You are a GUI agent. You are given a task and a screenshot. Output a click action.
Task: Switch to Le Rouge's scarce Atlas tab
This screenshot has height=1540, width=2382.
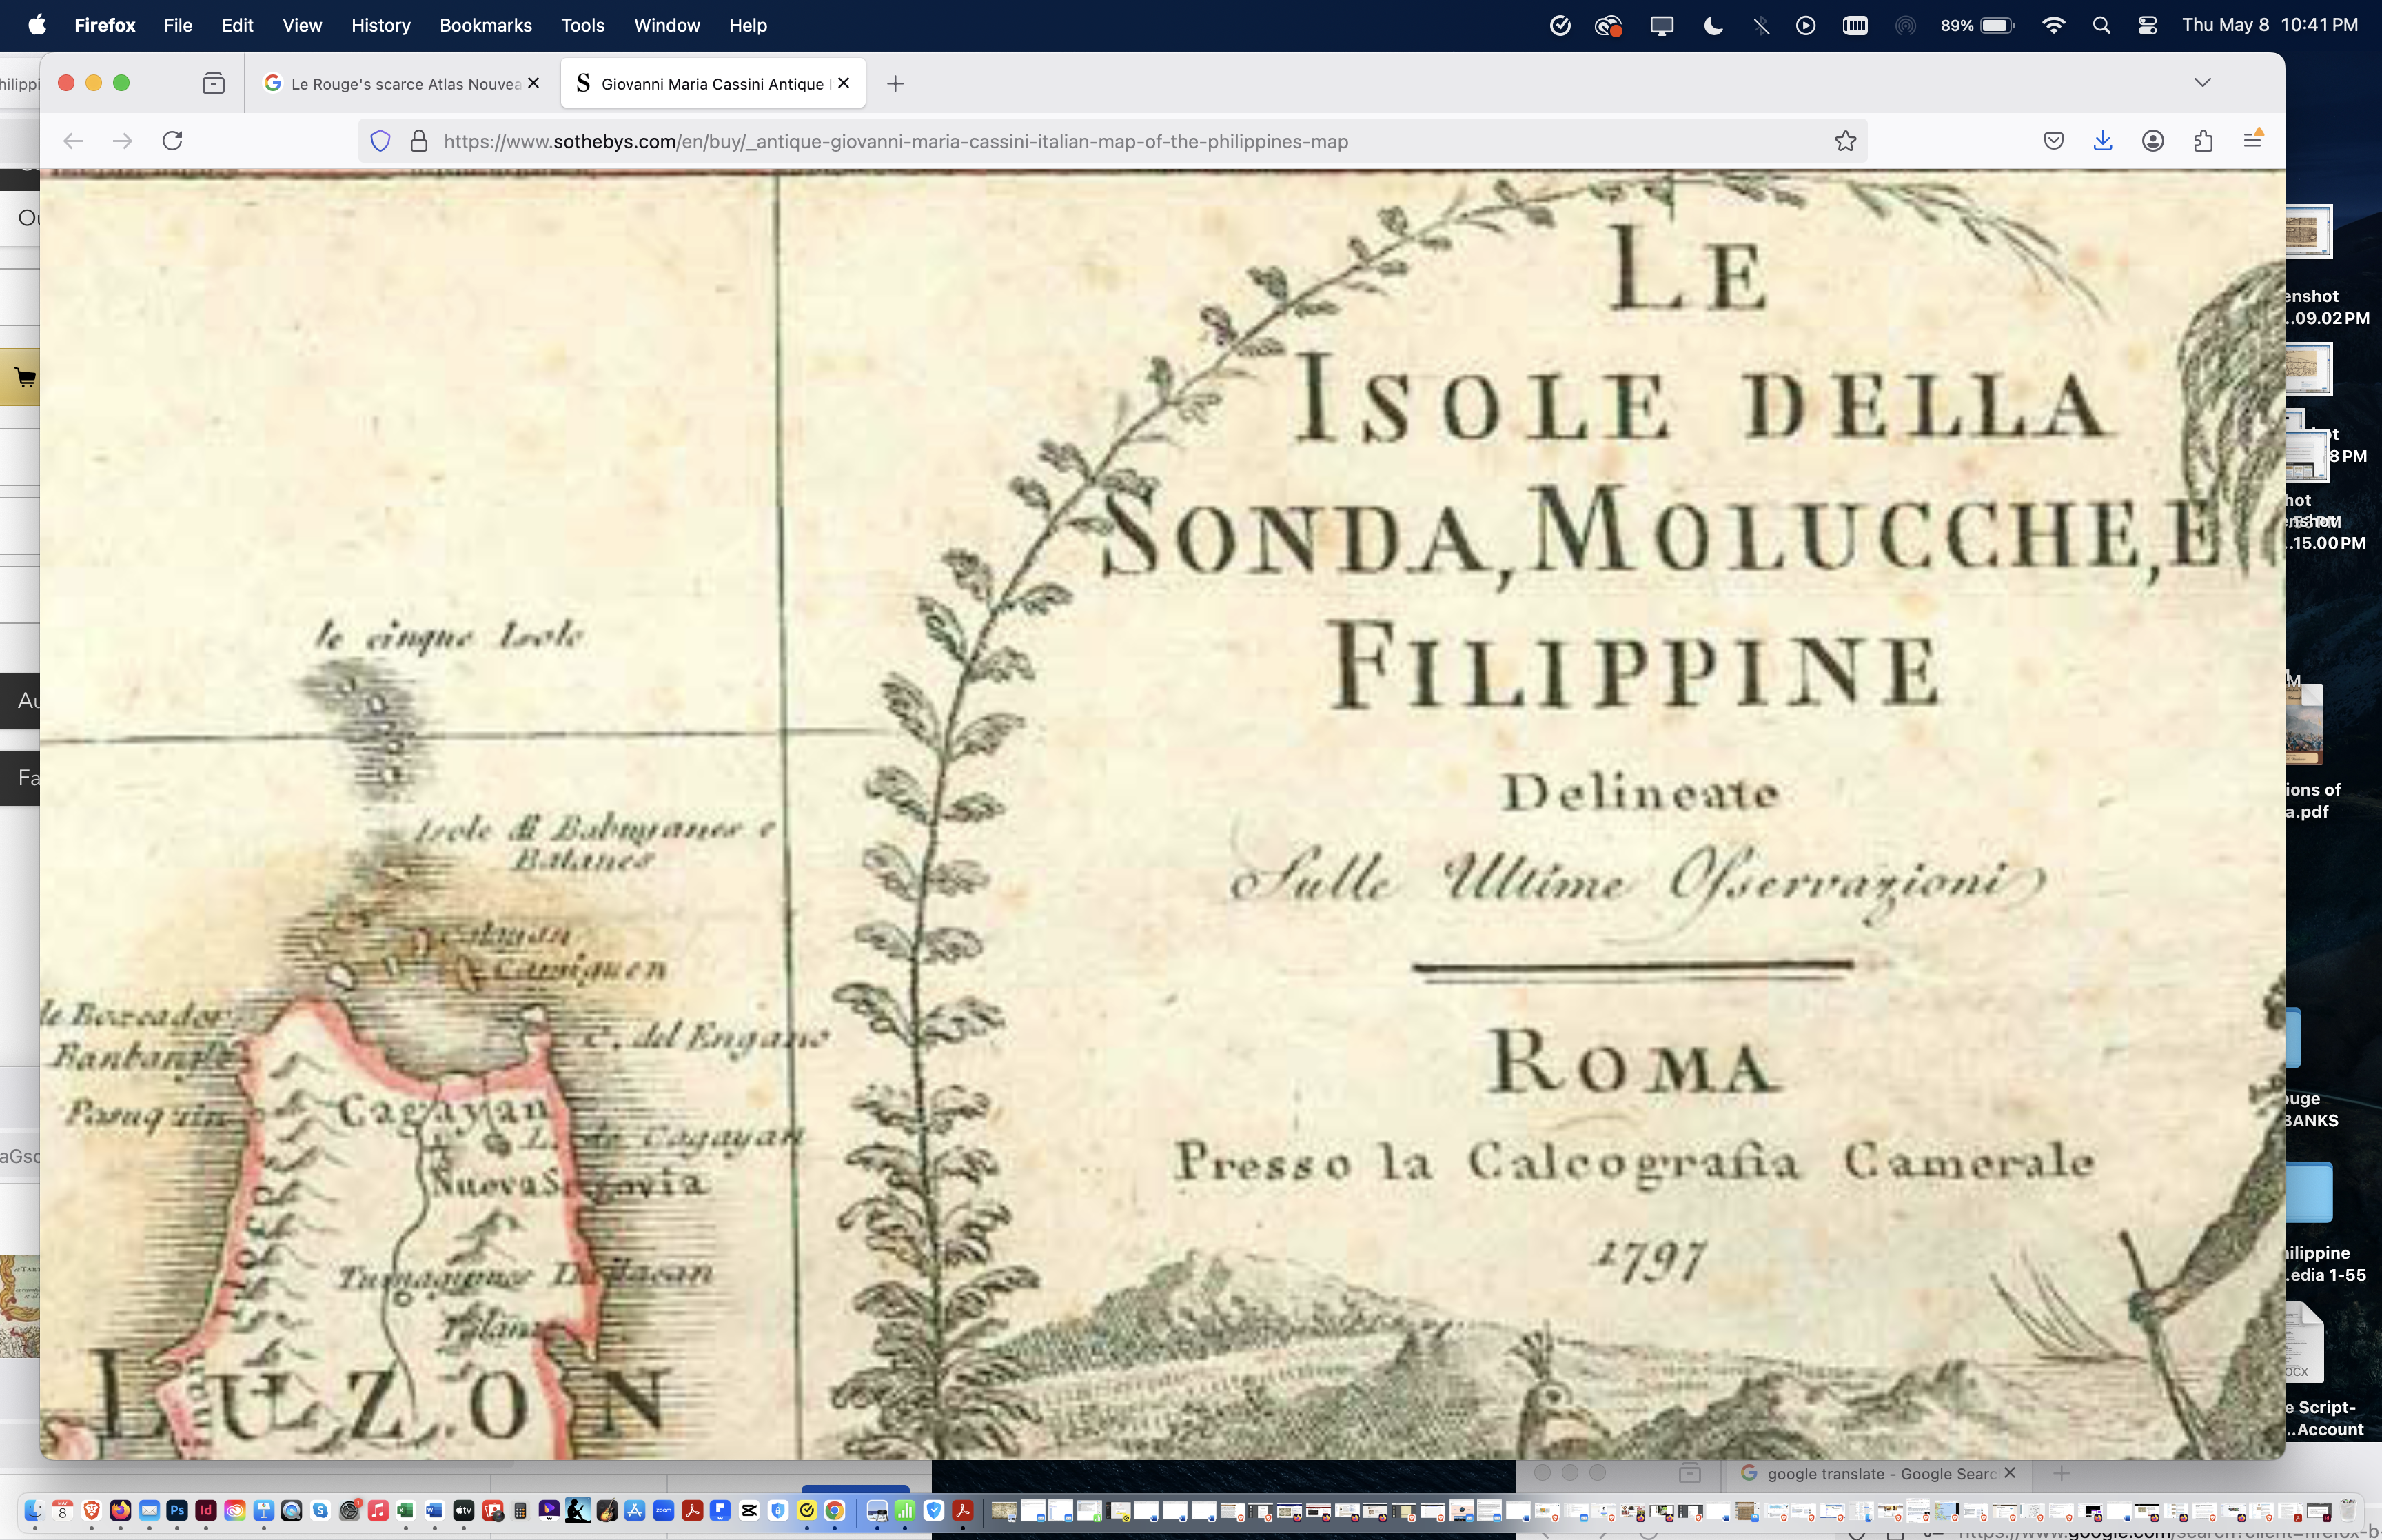[x=403, y=84]
